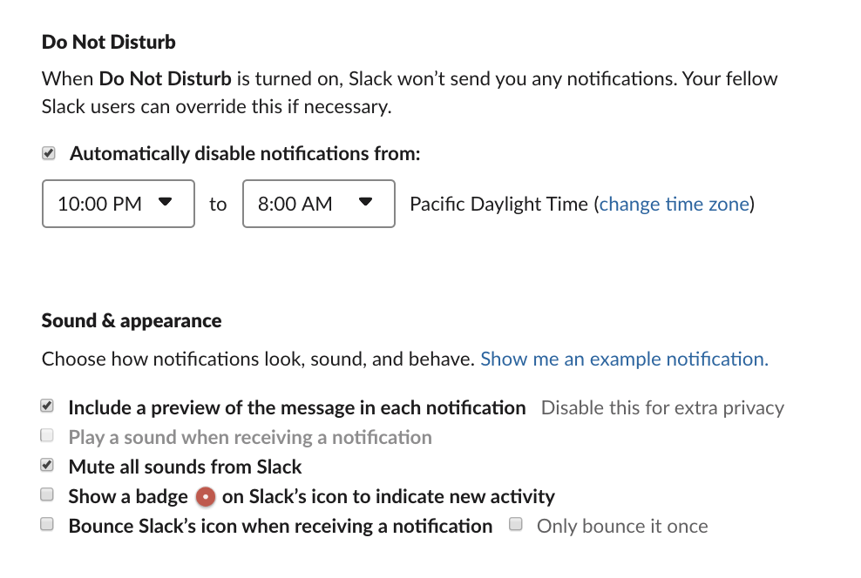This screenshot has width=861, height=578.
Task: Open the 8:00 AM end time dropdown
Action: pos(318,204)
